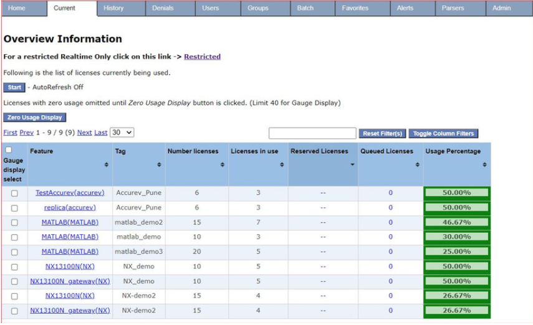This screenshot has height=325, width=533.
Task: Click the 46.67% usage gauge bar
Action: [x=456, y=222]
